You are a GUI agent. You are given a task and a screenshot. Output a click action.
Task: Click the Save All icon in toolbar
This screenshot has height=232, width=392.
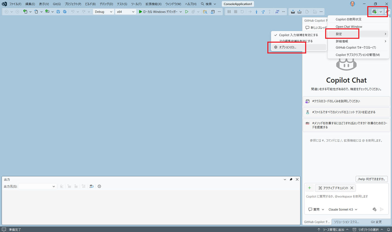point(64,11)
